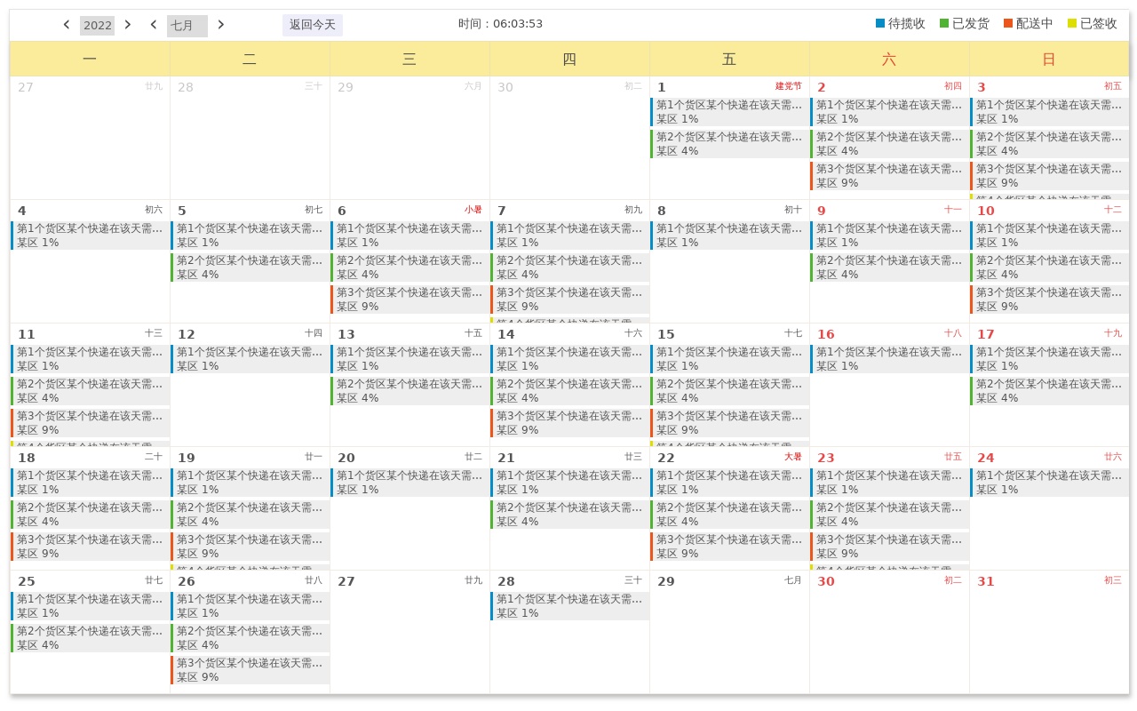Open the 4% event on July 3
The image size is (1137, 711).
tap(1050, 144)
